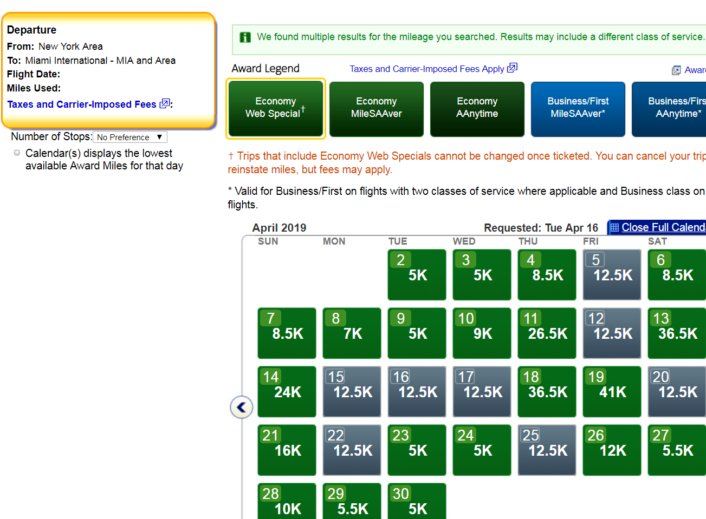
Task: Click Requested: Tue Apr 16 text
Action: [541, 228]
